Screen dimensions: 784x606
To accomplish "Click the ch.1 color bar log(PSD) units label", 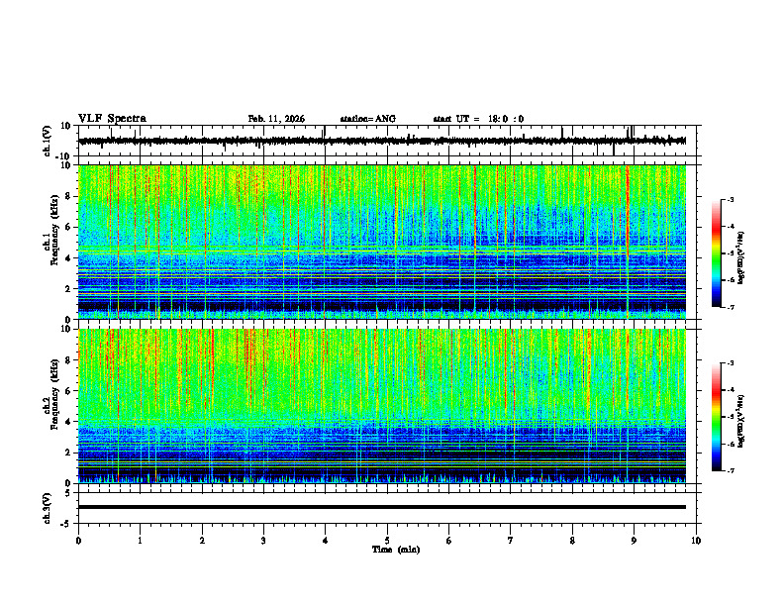I will click(x=741, y=258).
